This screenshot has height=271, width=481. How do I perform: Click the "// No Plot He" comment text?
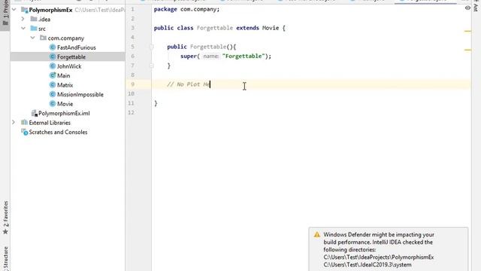189,84
